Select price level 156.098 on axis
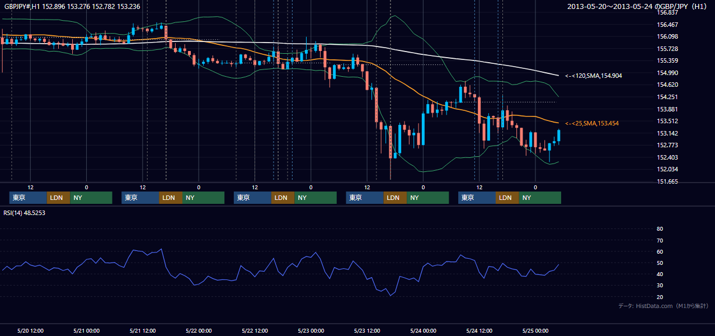Screen dimensions: 715x336 point(667,36)
